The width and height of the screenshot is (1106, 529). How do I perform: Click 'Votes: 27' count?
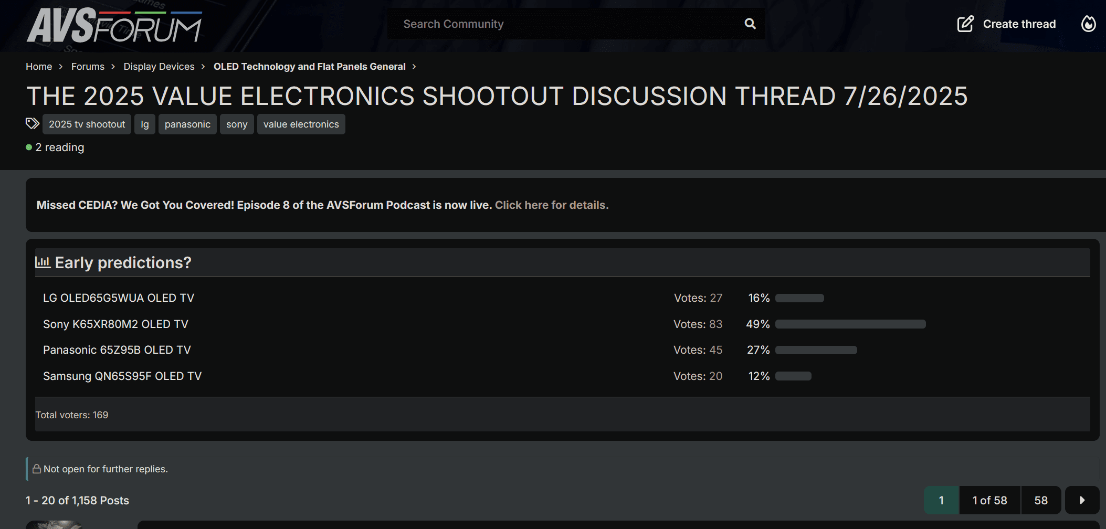[698, 298]
